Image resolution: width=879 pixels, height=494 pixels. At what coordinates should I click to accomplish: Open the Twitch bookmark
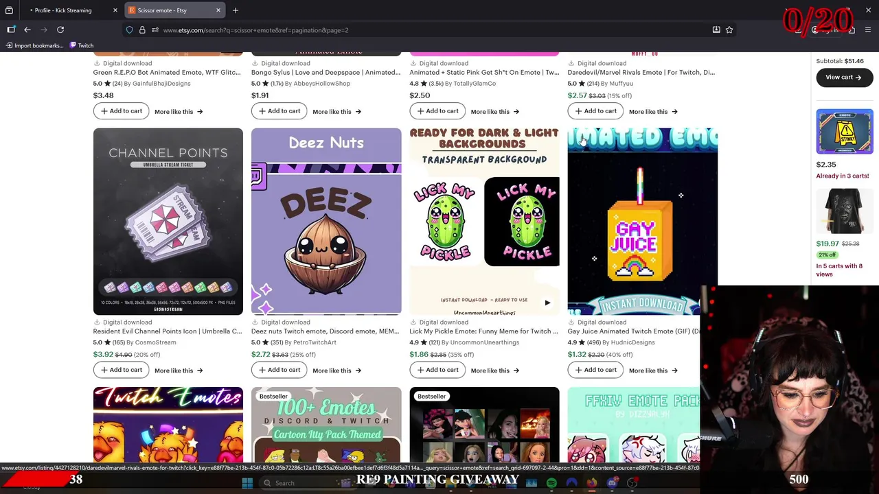[82, 45]
